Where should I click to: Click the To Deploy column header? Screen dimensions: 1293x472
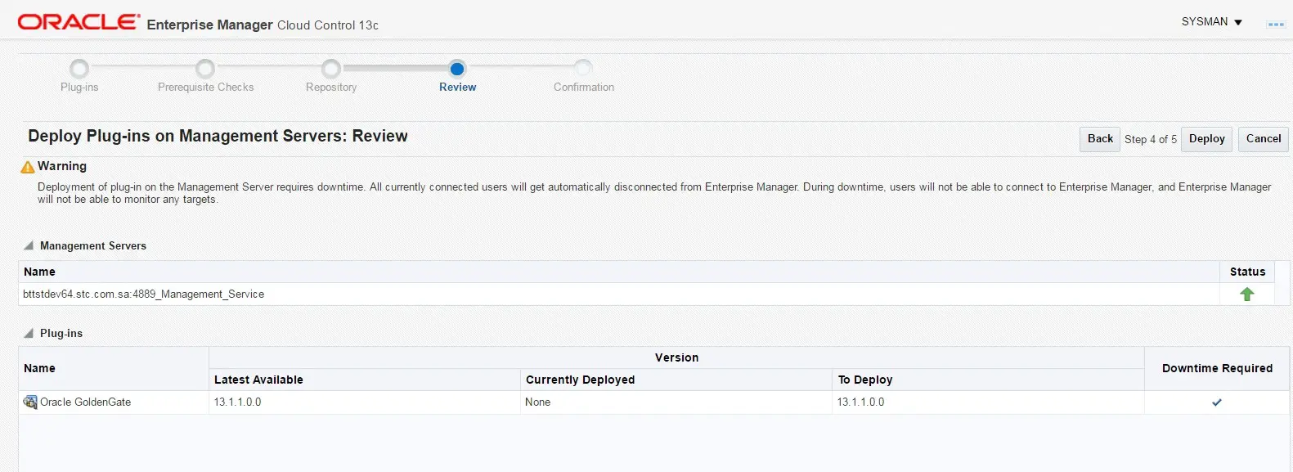[x=988, y=380]
